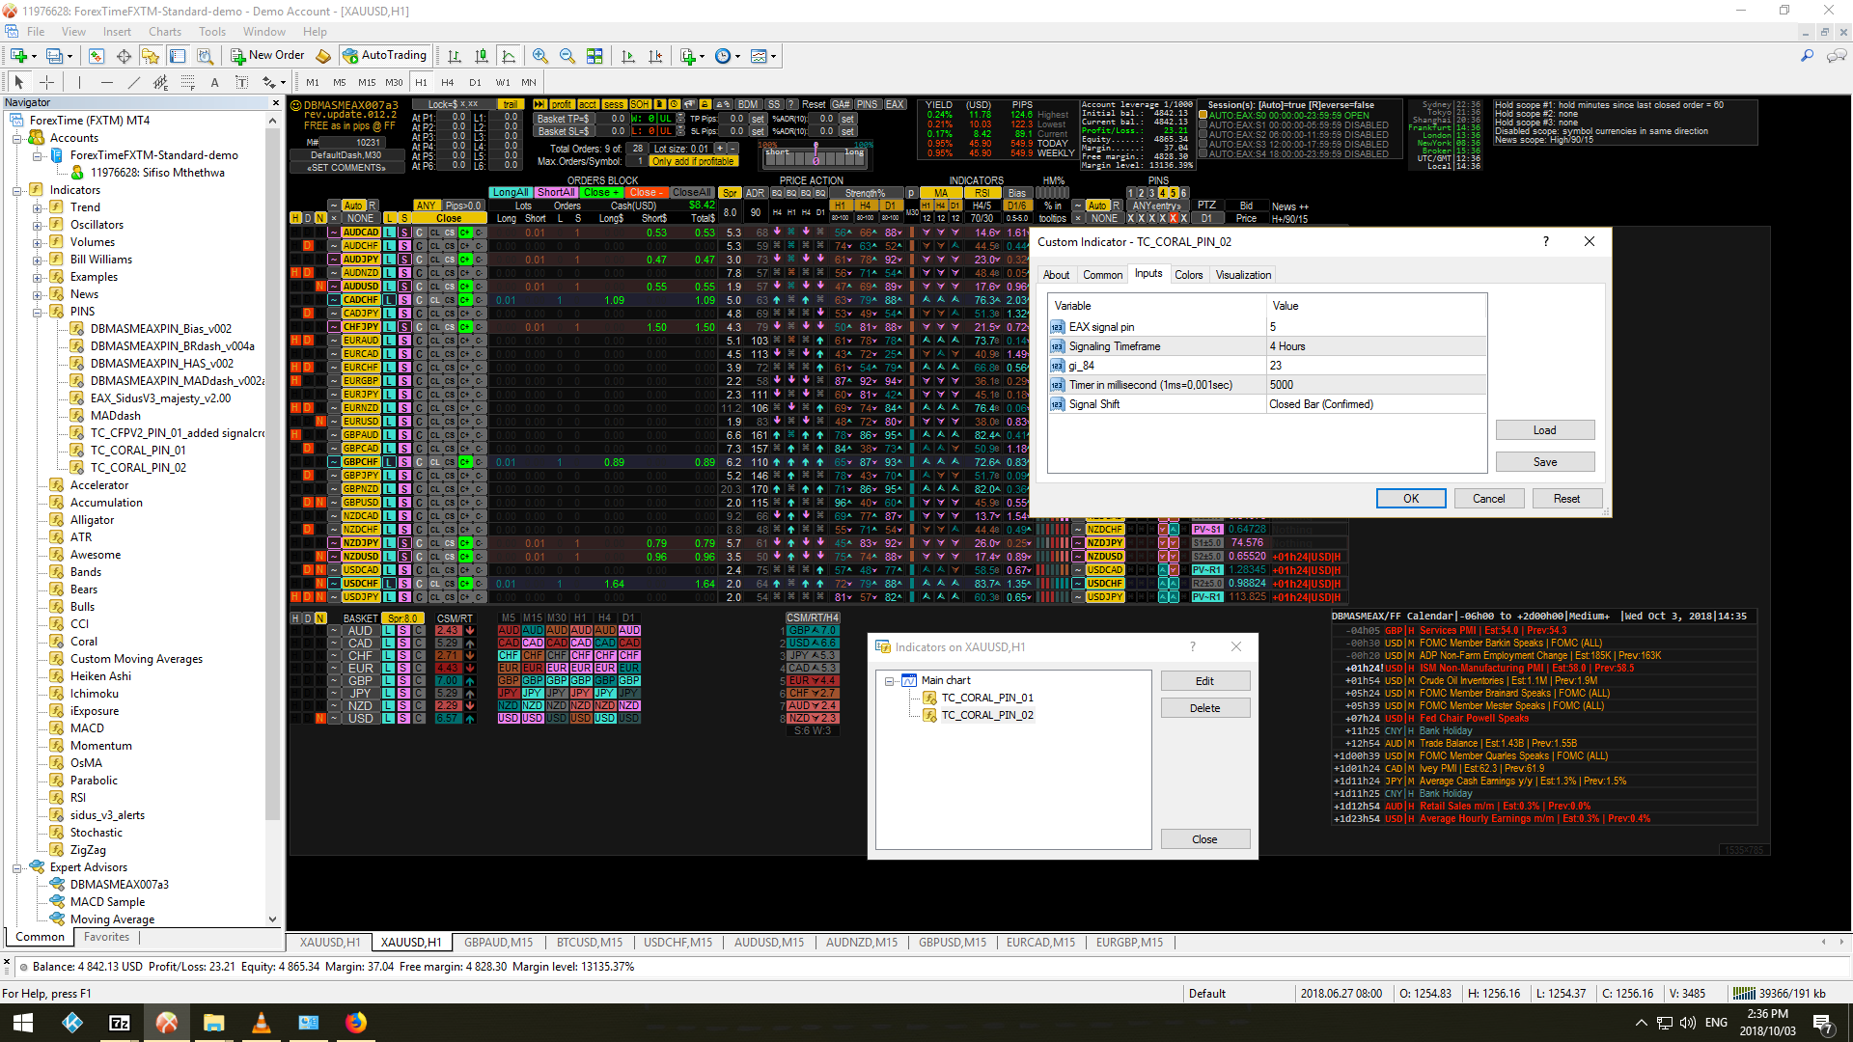Click the short/long bias slider
This screenshot has height=1042, width=1853.
tap(816, 154)
